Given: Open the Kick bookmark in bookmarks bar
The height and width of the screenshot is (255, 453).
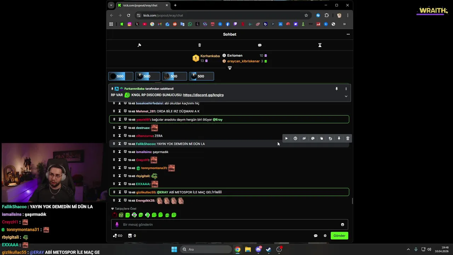Looking at the screenshot, I should 122,24.
